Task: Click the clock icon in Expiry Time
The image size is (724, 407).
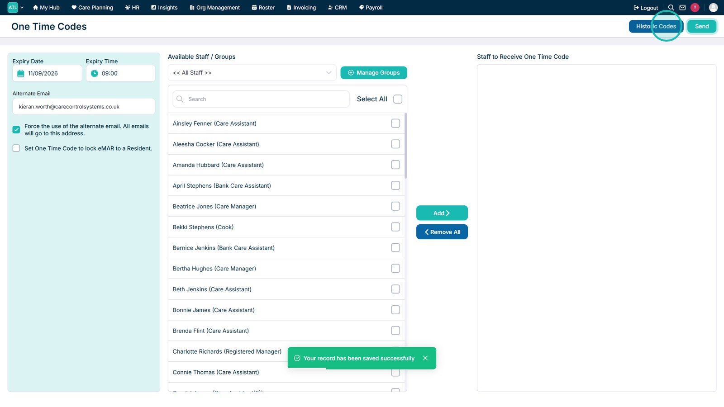Action: (x=94, y=73)
